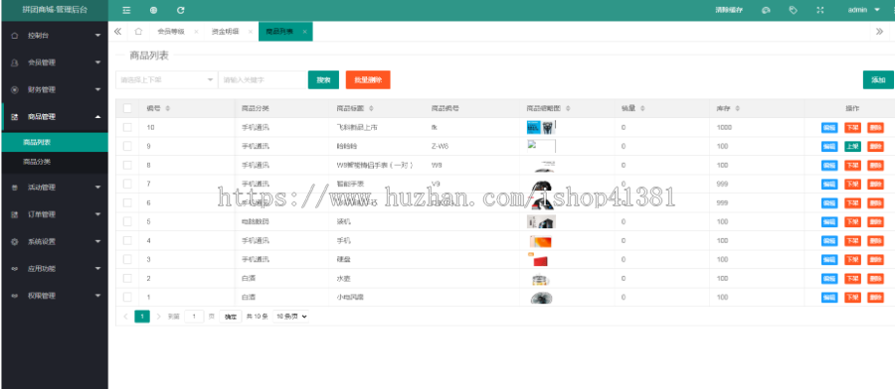Viewport: 895px width, 389px height.
Task: Sort by 商品缩略图 column arrows
Action: 568,108
